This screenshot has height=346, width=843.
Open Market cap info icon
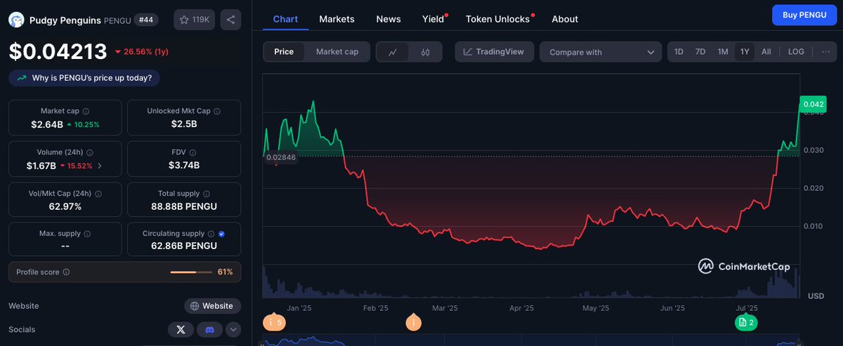86,112
